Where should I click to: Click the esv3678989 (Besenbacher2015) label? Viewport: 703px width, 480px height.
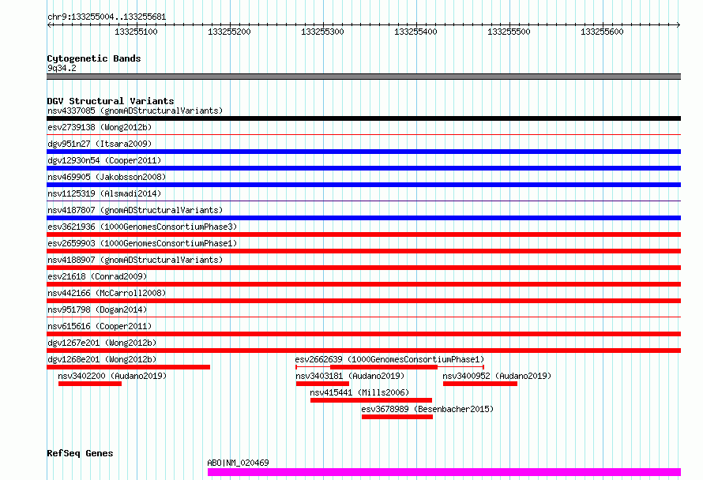tap(427, 409)
